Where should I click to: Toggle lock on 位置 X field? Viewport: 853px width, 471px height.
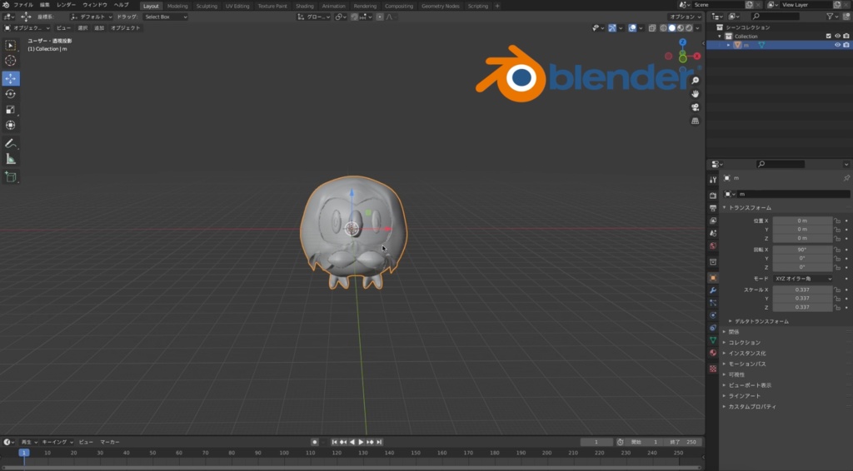point(838,221)
